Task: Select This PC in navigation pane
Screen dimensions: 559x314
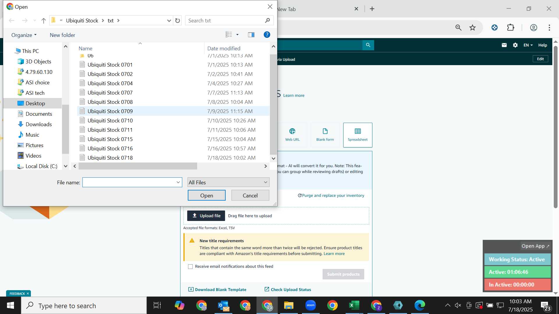Action: pos(30,51)
